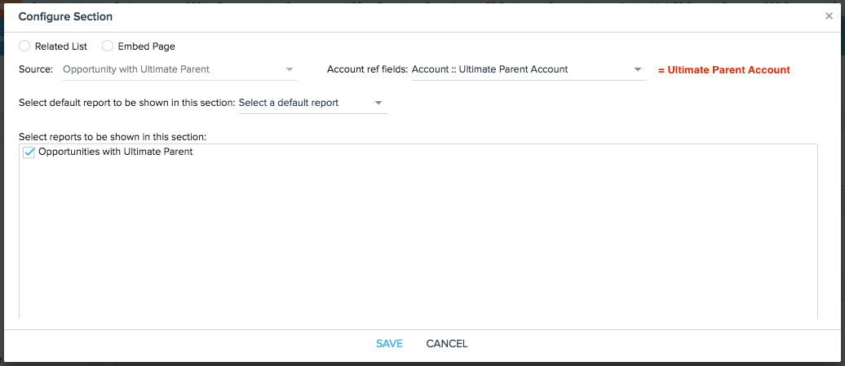
Task: Click the default report dropdown arrow
Action: [378, 103]
